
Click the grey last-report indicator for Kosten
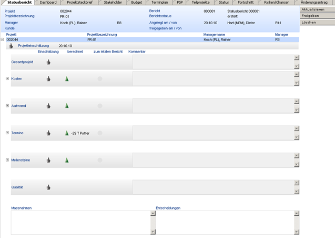[100, 79]
